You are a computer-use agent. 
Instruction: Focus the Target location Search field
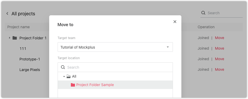click(115, 67)
